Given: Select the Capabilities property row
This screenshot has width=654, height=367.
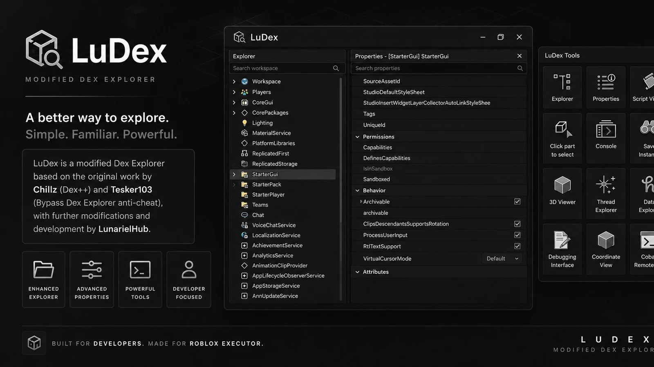Looking at the screenshot, I should [x=439, y=147].
